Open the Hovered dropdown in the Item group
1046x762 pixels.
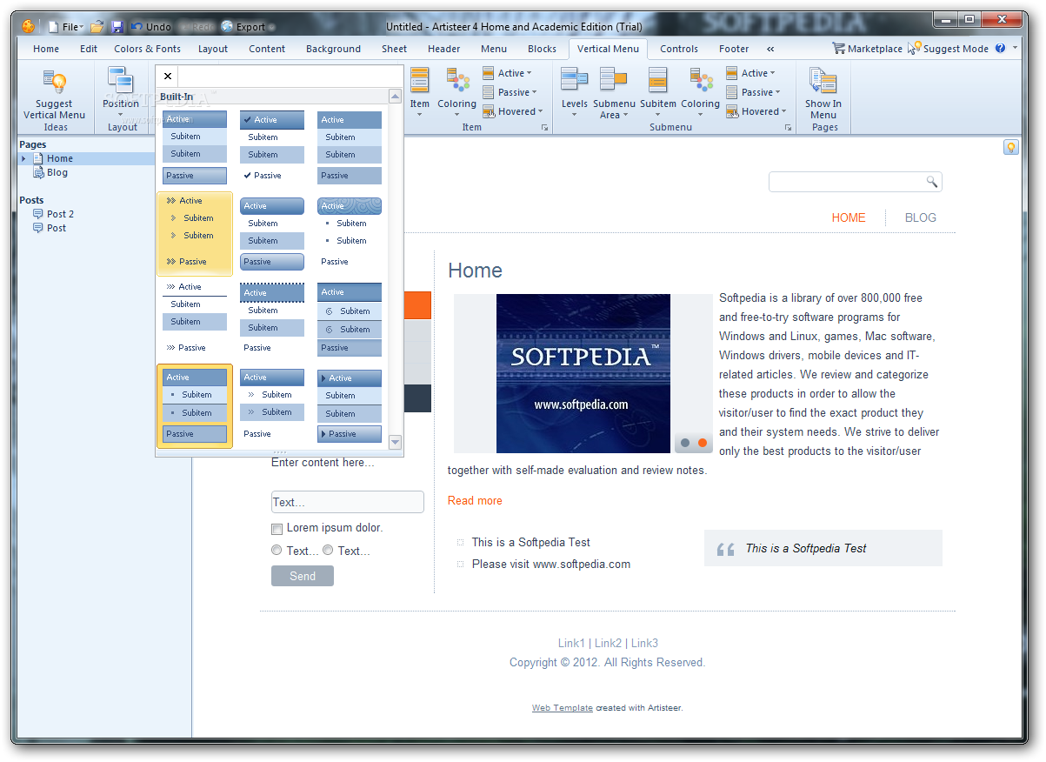pyautogui.click(x=512, y=111)
